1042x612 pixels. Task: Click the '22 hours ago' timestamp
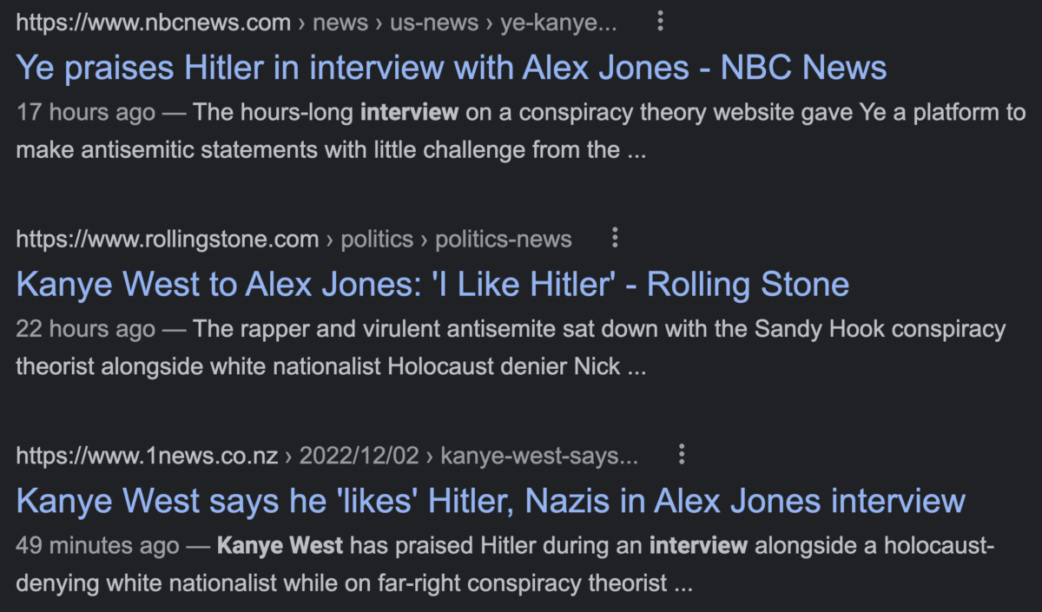86,329
